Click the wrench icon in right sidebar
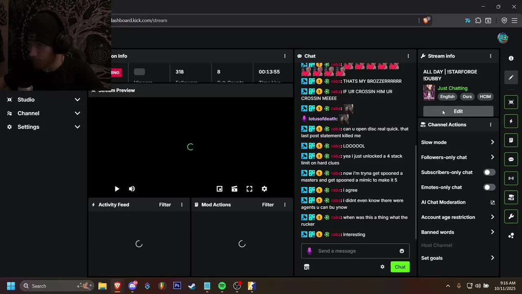 511,216
